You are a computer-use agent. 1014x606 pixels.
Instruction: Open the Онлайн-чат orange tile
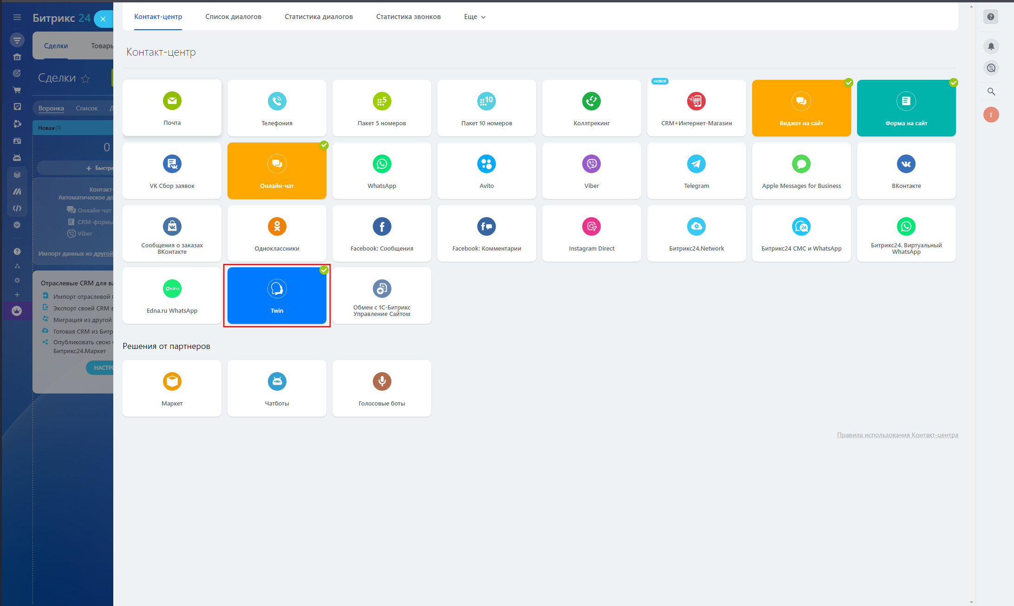[277, 170]
